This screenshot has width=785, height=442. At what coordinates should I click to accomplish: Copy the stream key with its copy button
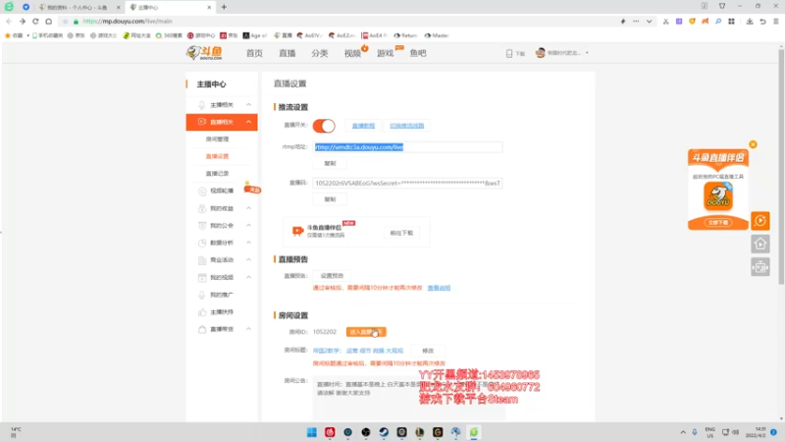330,199
